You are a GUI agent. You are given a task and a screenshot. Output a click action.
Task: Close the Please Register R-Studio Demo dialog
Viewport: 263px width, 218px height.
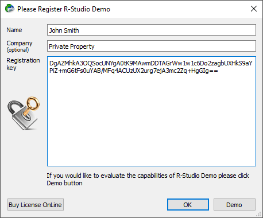(x=254, y=9)
